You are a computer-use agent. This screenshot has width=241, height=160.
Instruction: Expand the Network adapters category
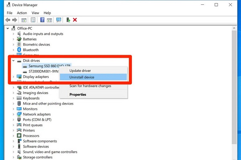point(13,114)
